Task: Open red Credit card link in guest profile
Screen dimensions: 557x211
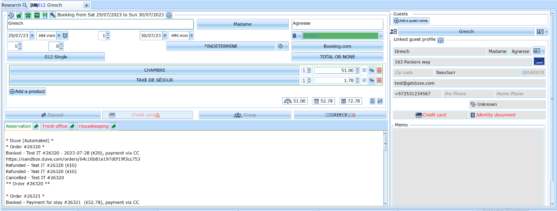Action: (430, 115)
